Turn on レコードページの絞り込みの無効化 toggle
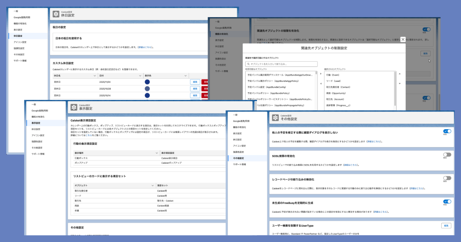 pyautogui.click(x=447, y=178)
